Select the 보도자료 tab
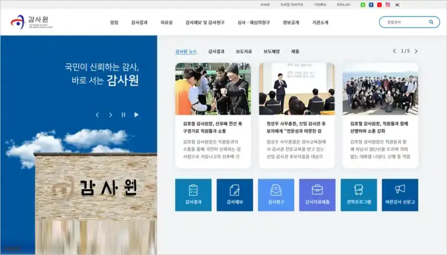Screen dimensions: 447x255 [x=244, y=52]
